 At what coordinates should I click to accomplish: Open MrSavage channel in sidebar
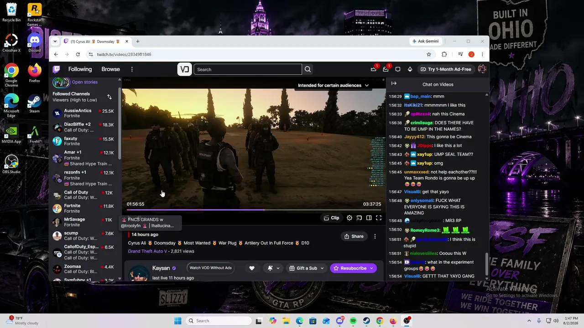[83, 222]
